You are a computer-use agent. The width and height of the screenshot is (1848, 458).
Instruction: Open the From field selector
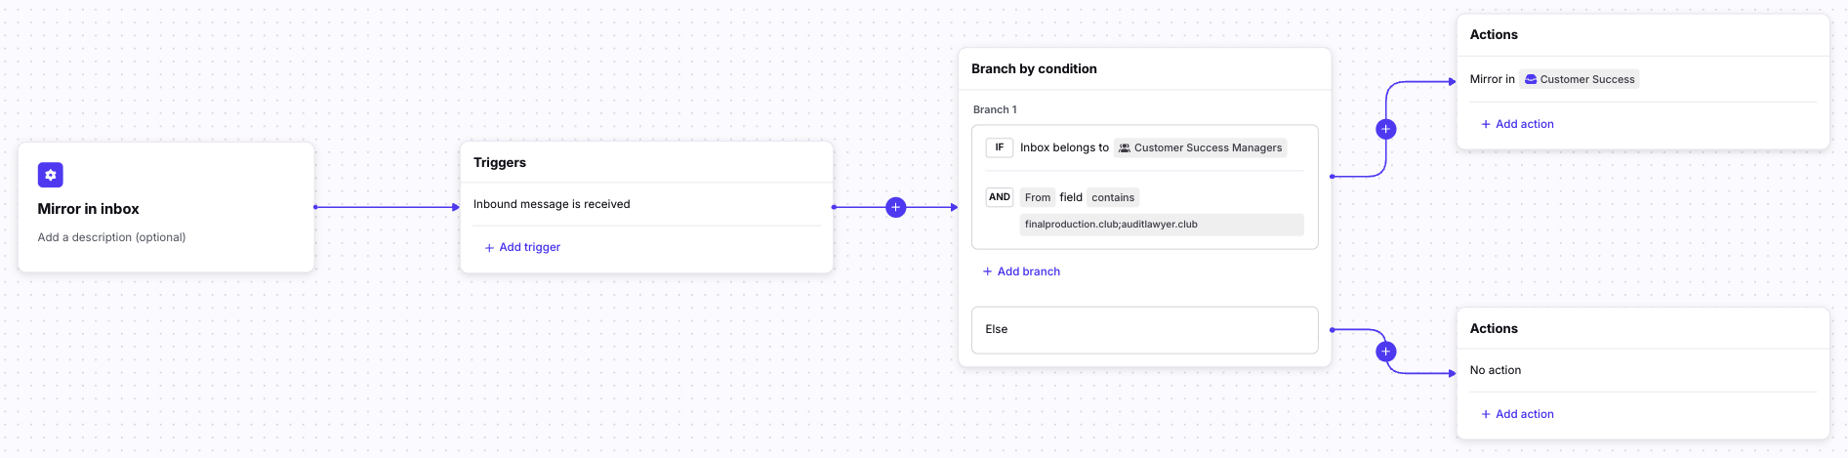point(1037,197)
